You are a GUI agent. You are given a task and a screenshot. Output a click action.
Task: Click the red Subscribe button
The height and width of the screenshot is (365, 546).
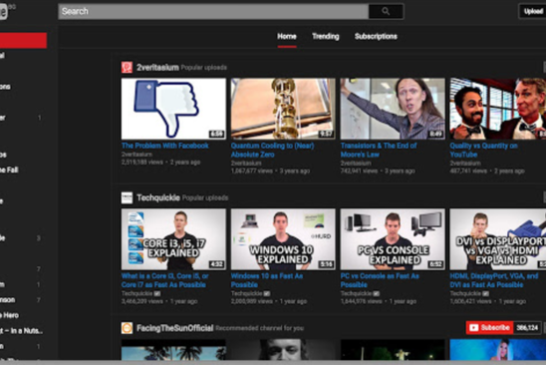489,328
